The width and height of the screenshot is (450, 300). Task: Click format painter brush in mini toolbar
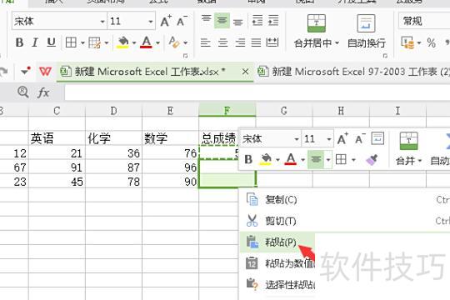pyautogui.click(x=372, y=160)
